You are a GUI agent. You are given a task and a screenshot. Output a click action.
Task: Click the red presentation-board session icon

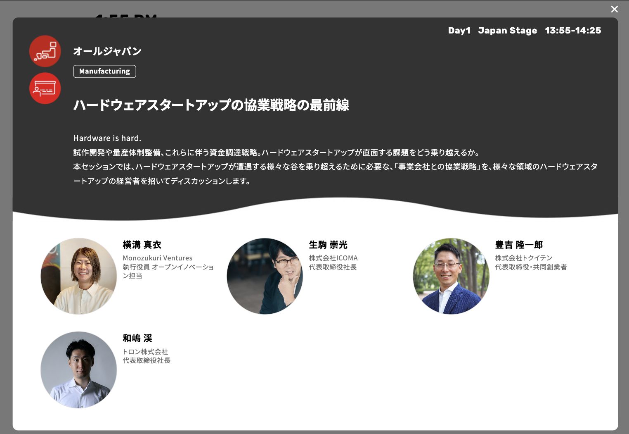tap(45, 88)
